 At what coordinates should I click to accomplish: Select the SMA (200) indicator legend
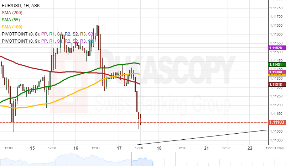click(13, 12)
